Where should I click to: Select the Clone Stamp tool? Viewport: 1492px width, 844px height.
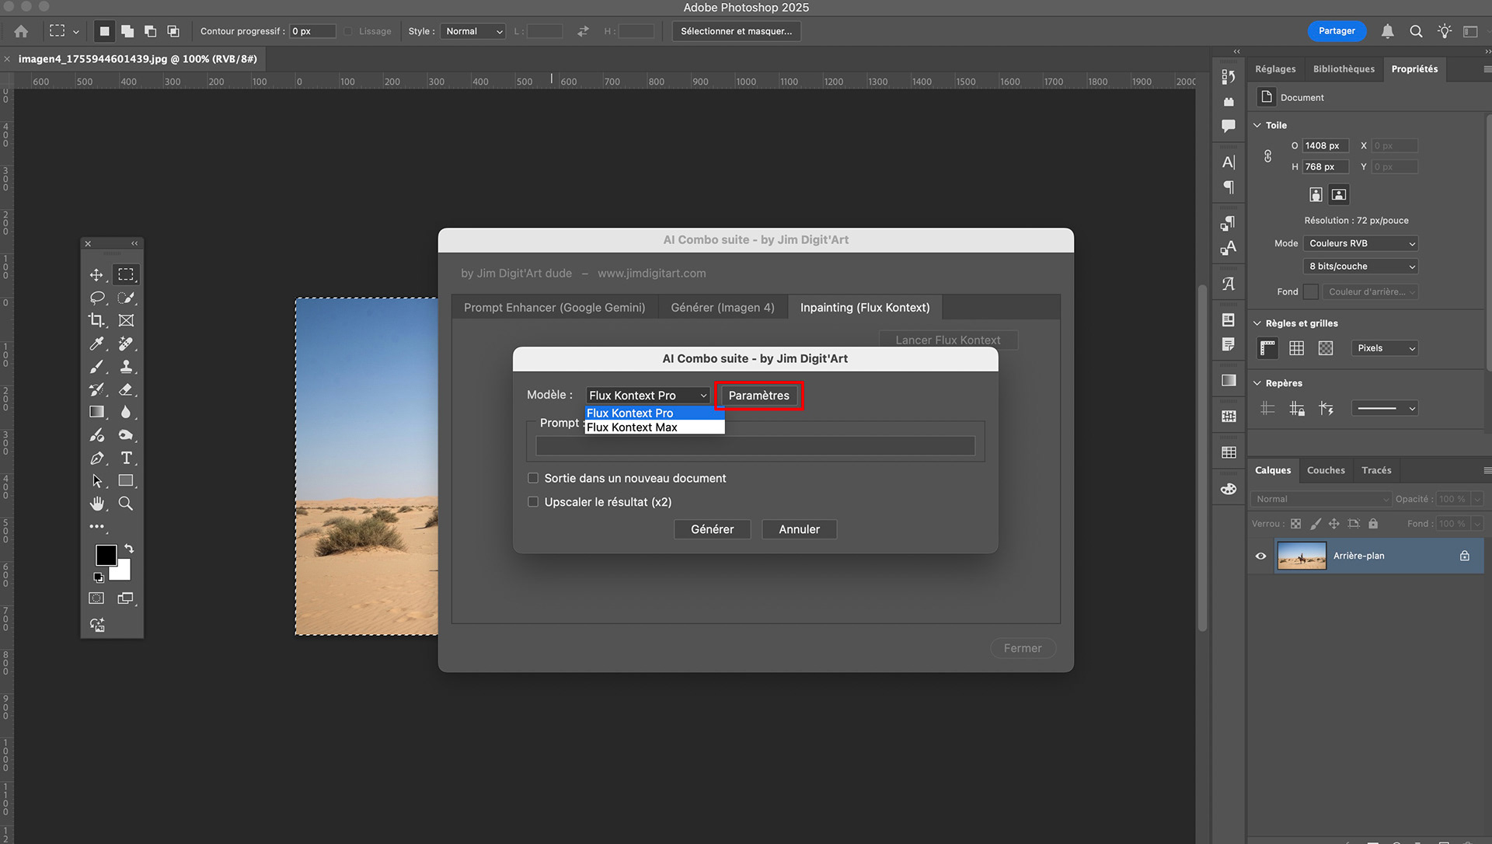(126, 367)
